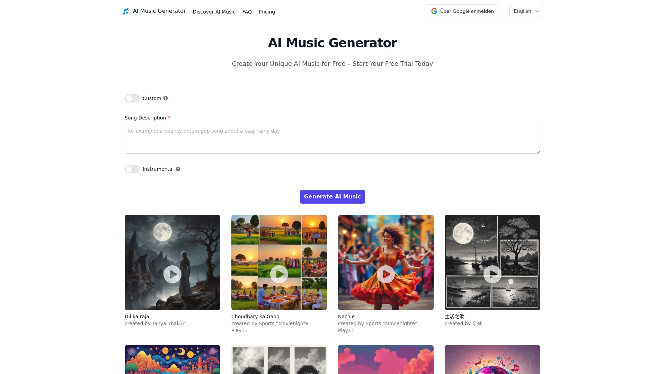Play 'Nachle' music track
The width and height of the screenshot is (665, 374).
coord(386,274)
